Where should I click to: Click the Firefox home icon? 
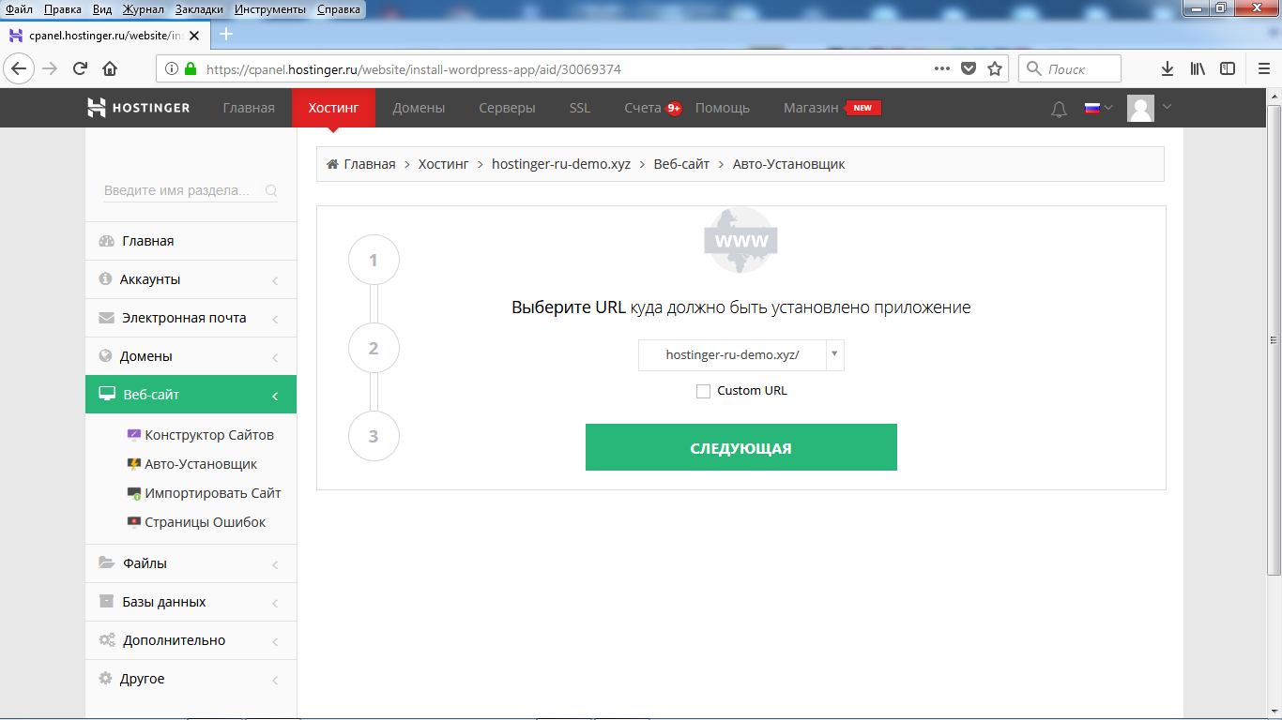110,68
